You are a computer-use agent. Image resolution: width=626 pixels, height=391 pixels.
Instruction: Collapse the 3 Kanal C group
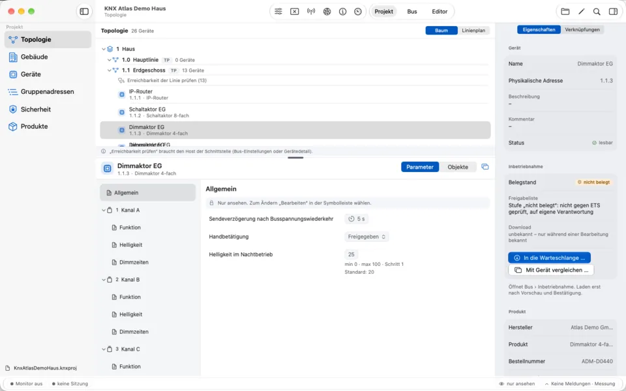104,349
